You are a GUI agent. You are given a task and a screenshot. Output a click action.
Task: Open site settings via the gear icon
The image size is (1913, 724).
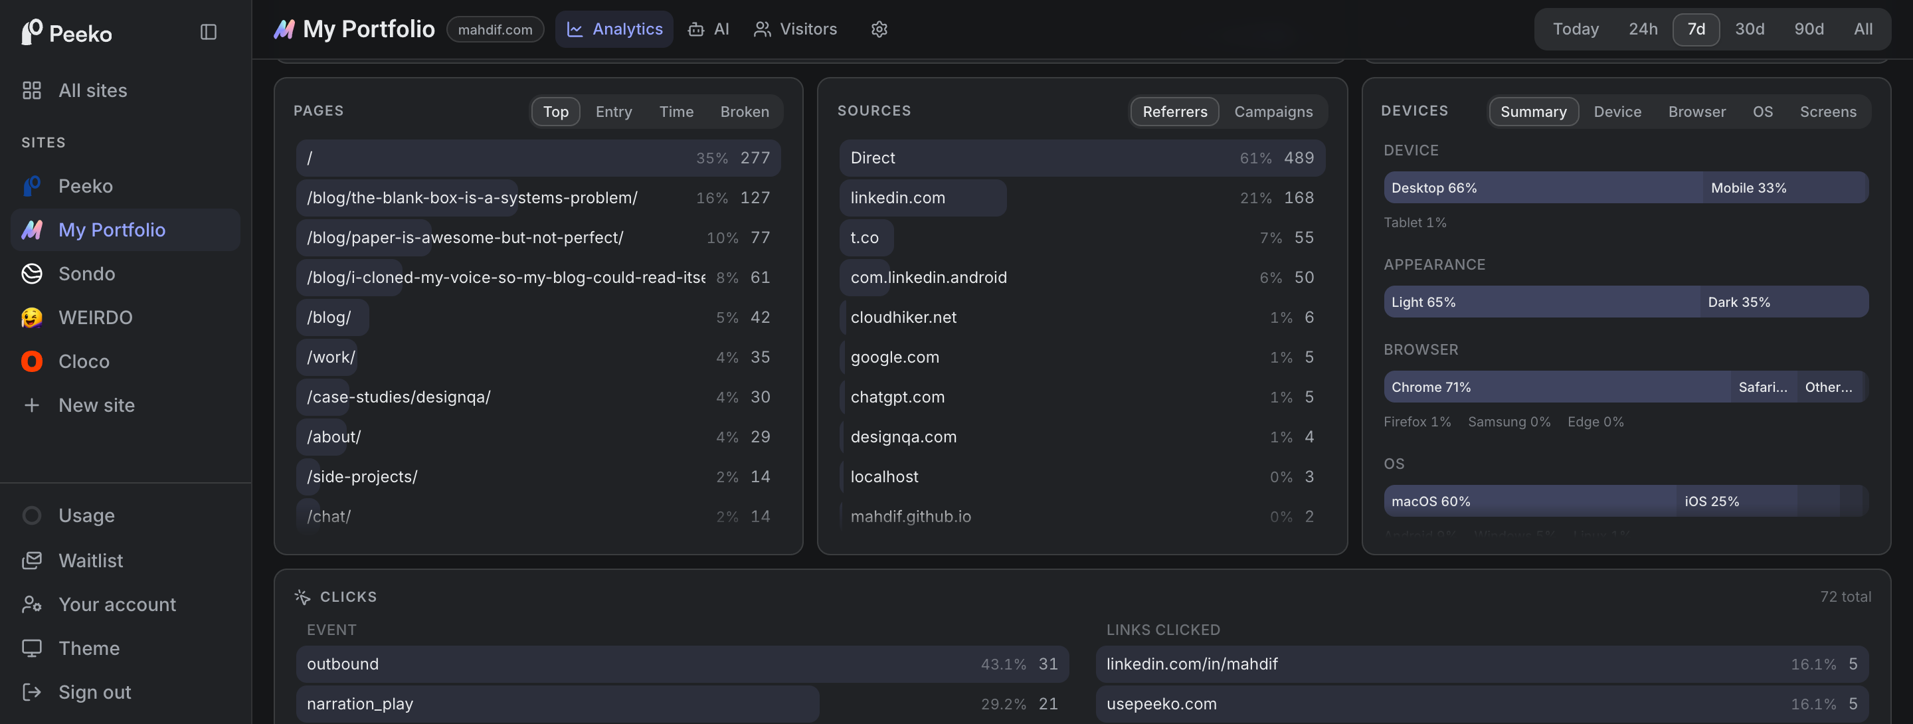[x=879, y=29]
